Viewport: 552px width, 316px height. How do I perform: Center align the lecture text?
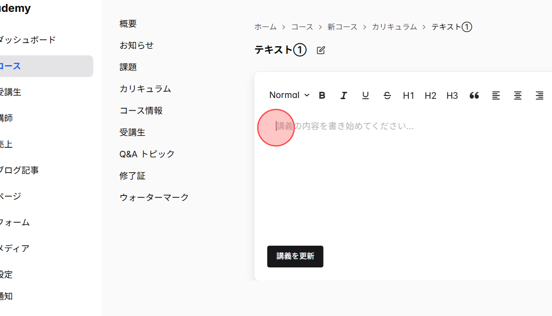pyautogui.click(x=518, y=95)
